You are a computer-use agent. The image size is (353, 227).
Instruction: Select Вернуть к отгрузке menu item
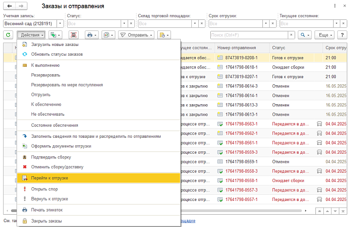click(99, 199)
